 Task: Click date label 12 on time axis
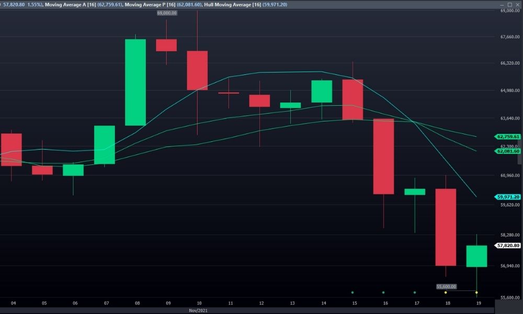coord(261,304)
